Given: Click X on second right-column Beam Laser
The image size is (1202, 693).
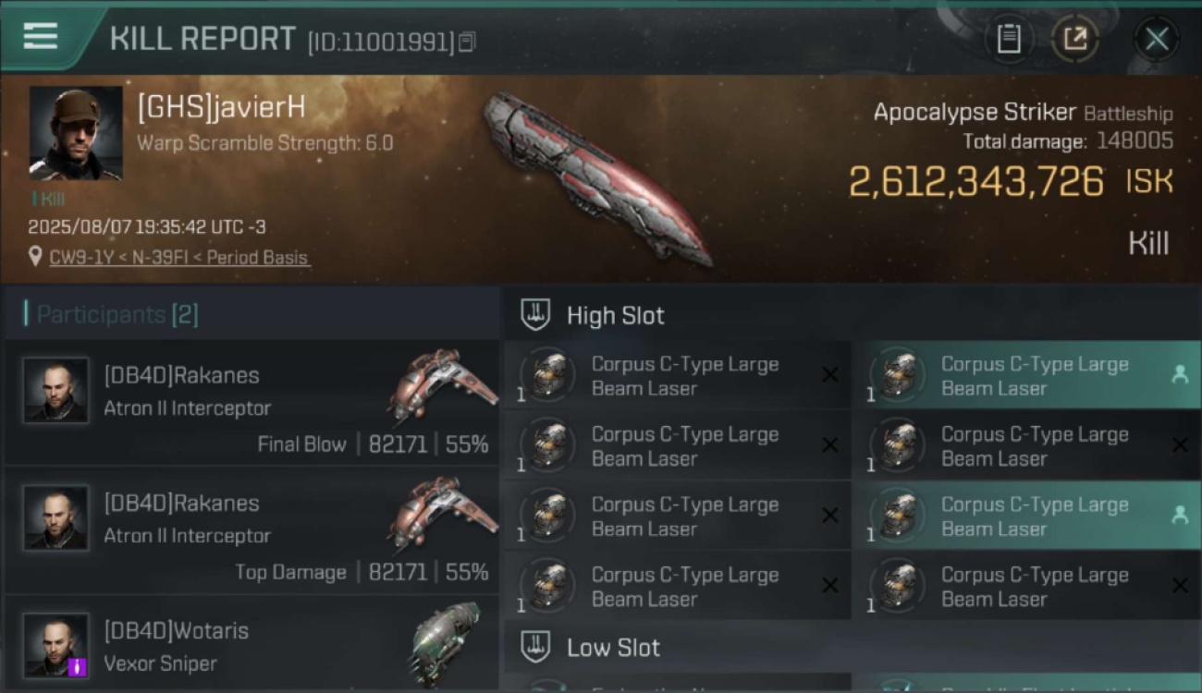Looking at the screenshot, I should 1180,445.
